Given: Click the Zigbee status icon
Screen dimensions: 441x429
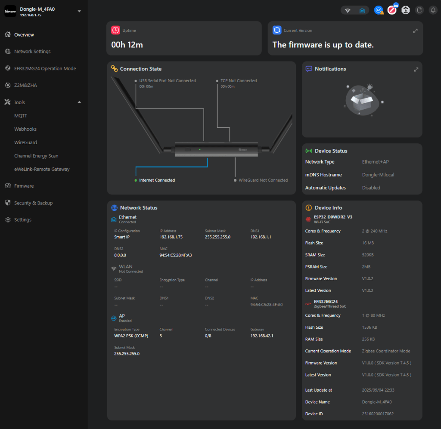Looking at the screenshot, I should (x=392, y=10).
